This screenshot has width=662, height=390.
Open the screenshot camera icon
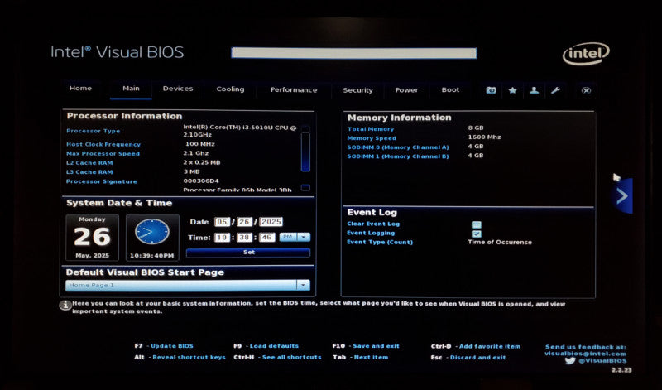coord(491,90)
